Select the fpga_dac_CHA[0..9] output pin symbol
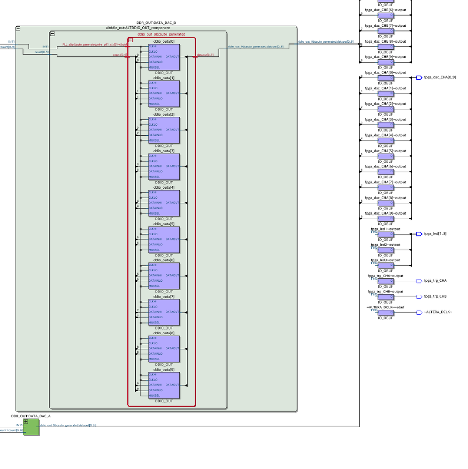 (x=419, y=78)
